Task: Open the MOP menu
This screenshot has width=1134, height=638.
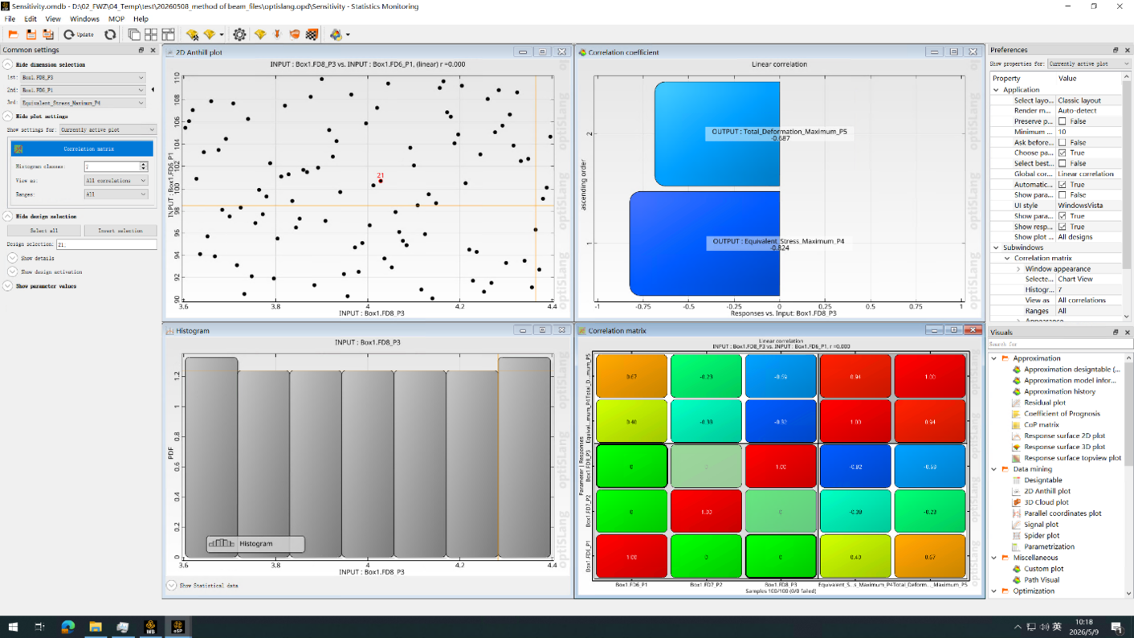Action: (116, 18)
